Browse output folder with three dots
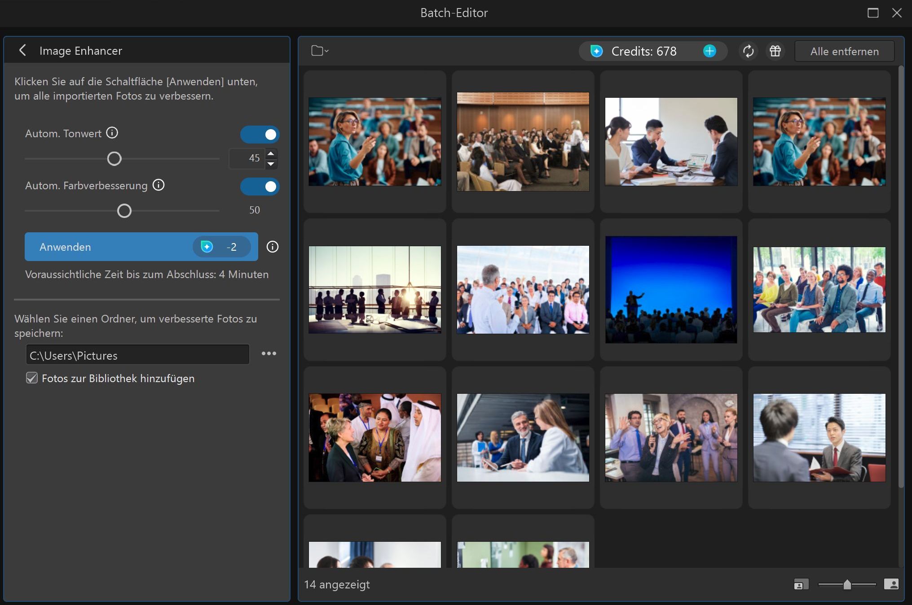 pos(269,353)
